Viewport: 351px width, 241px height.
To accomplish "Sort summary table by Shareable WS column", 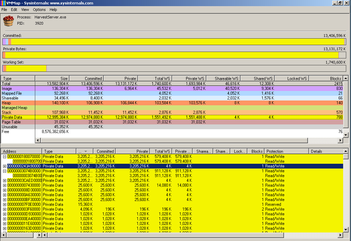I will [223, 78].
